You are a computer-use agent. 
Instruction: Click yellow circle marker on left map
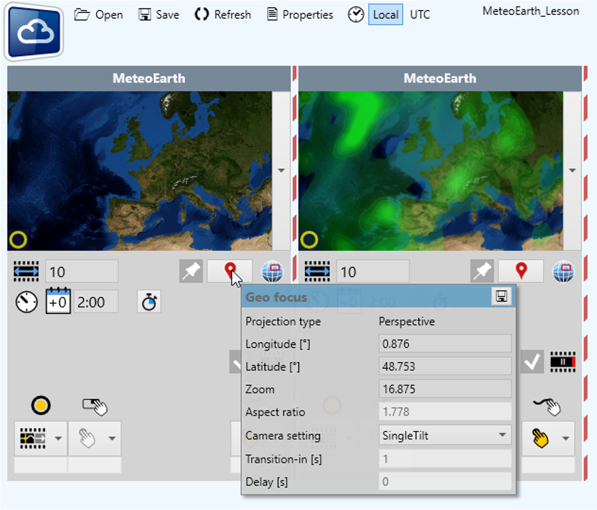[x=18, y=240]
